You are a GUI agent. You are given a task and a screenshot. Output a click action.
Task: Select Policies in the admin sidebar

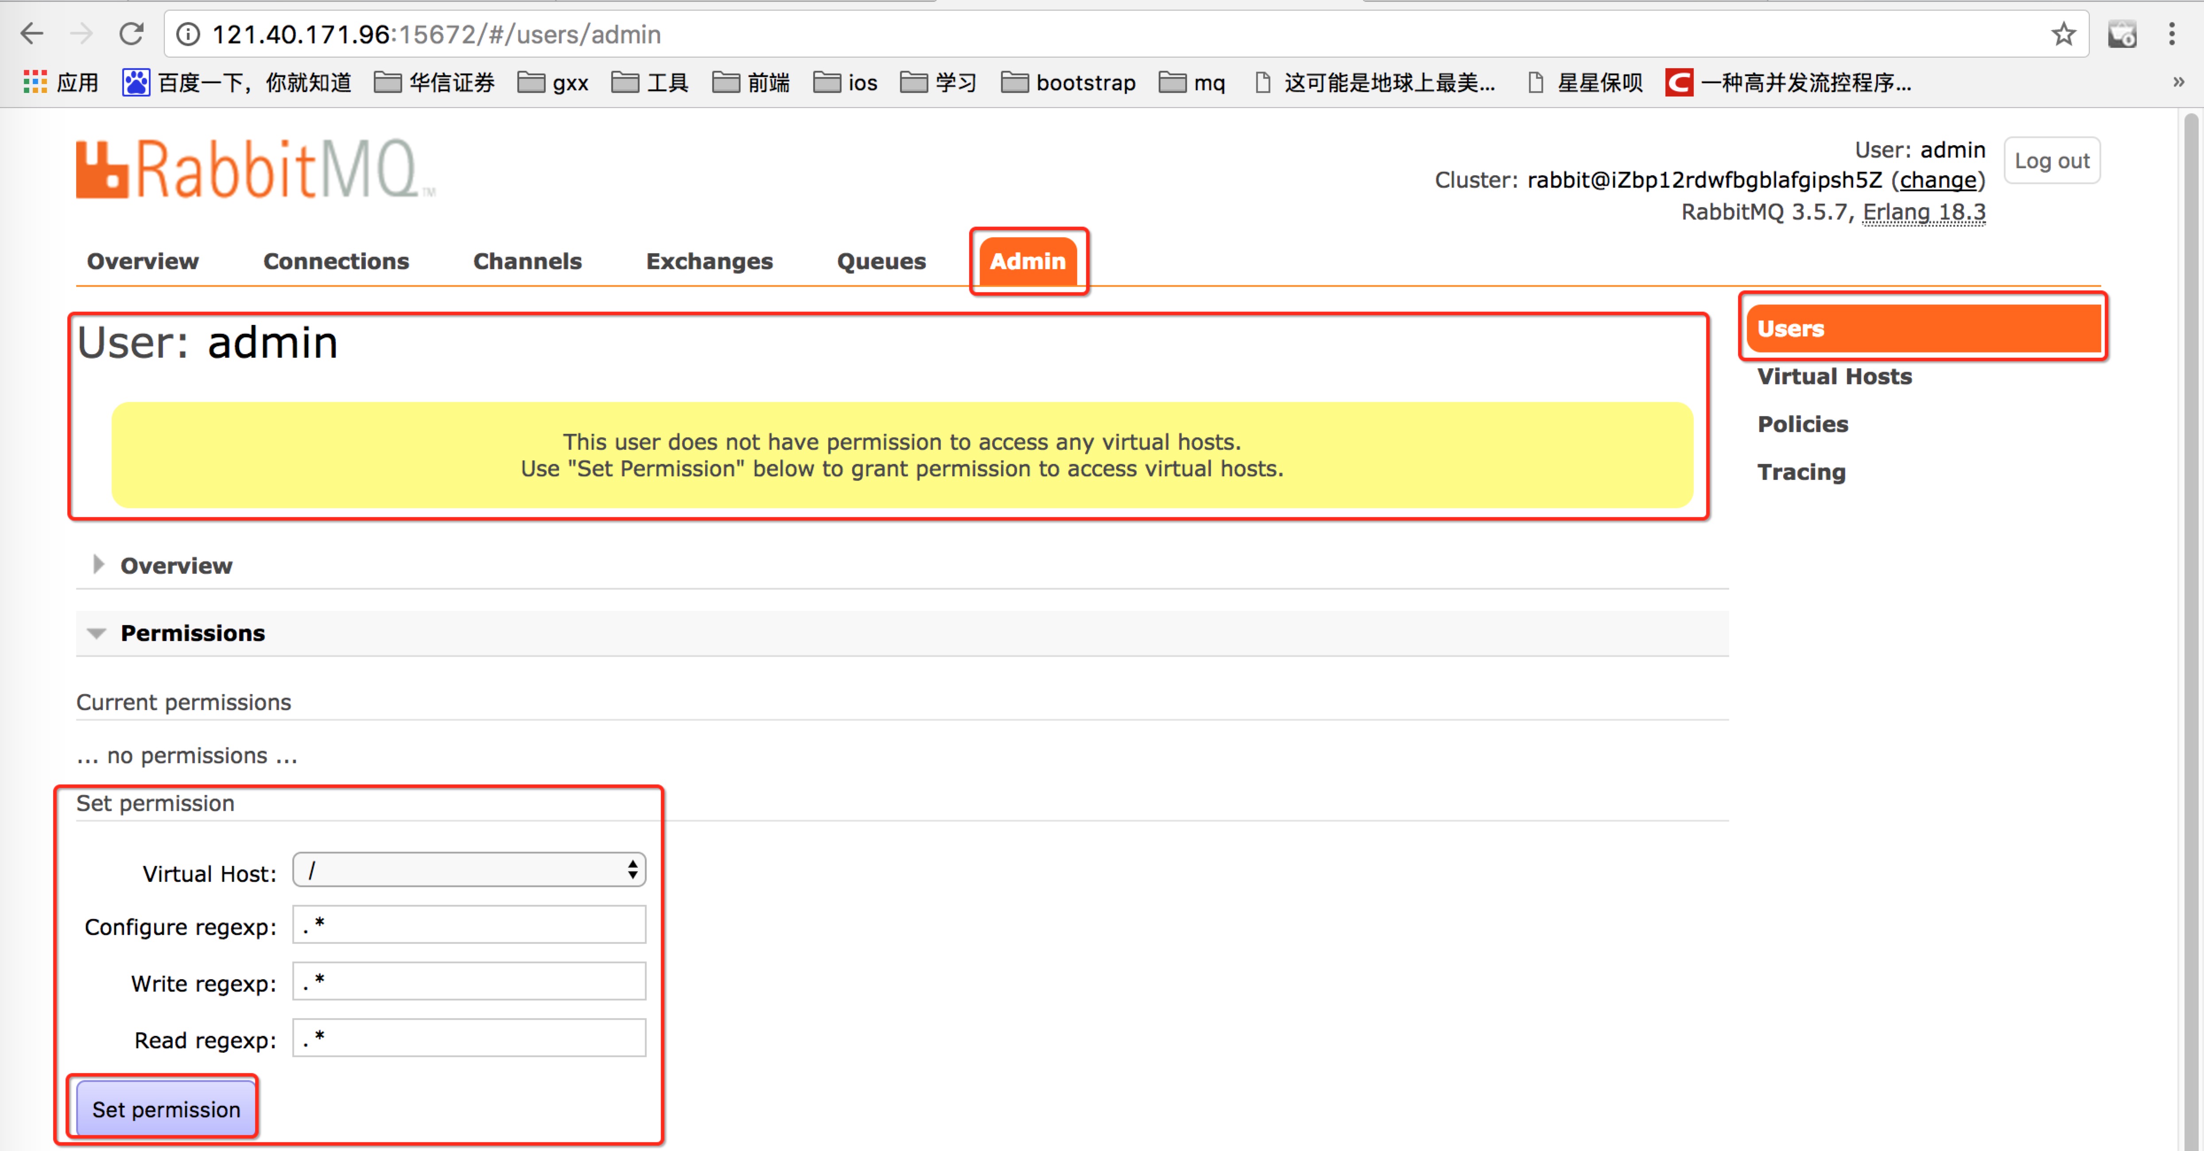coord(1803,424)
